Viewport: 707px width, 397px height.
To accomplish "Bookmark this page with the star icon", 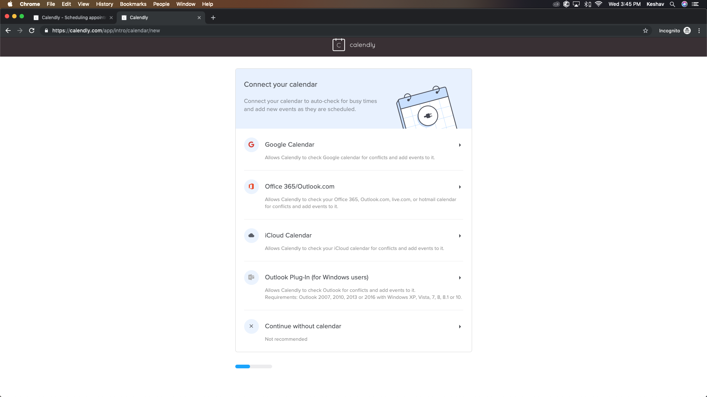I will point(645,31).
